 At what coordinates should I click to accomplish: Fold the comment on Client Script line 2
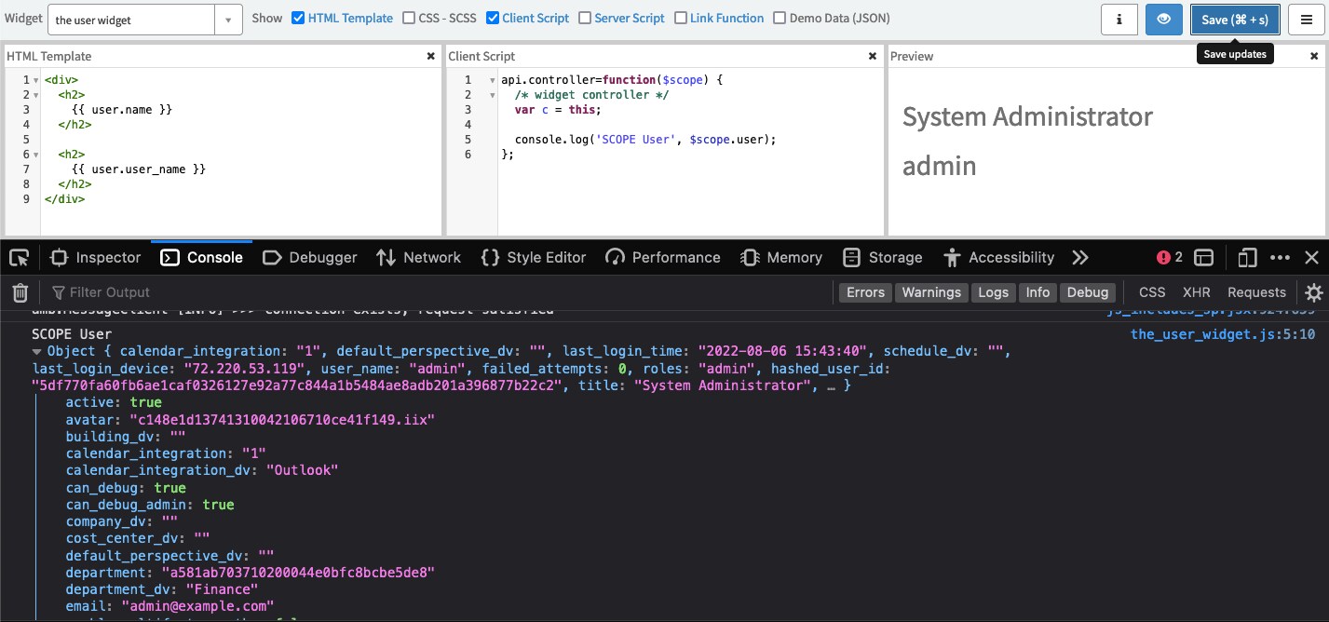pyautogui.click(x=492, y=95)
